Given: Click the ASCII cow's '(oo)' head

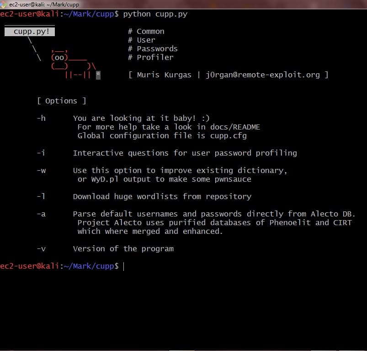Looking at the screenshot, I should point(59,57).
